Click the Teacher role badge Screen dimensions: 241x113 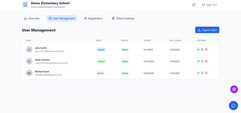(101, 50)
